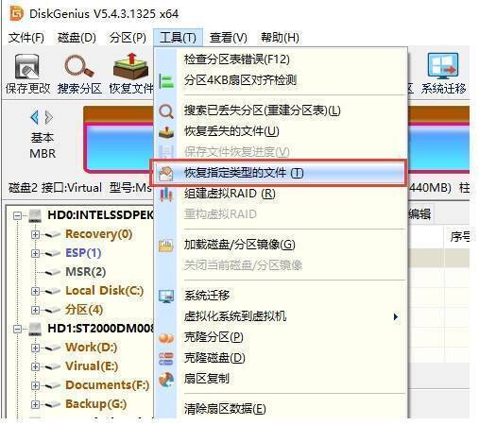
Task: Collapse the HD0:INTELSSDPEK disk node
Action: click(x=17, y=215)
